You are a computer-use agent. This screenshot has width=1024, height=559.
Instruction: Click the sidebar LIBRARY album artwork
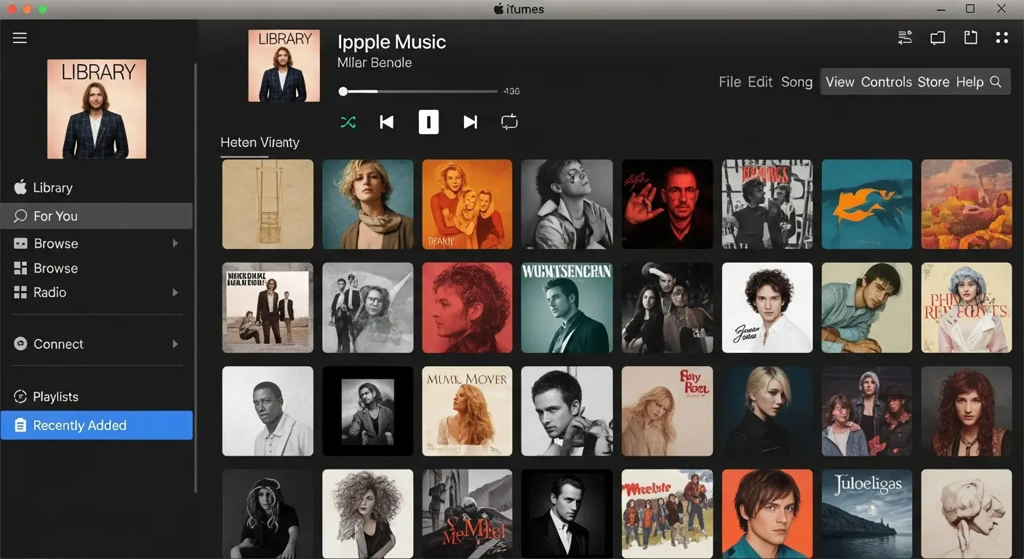tap(97, 109)
